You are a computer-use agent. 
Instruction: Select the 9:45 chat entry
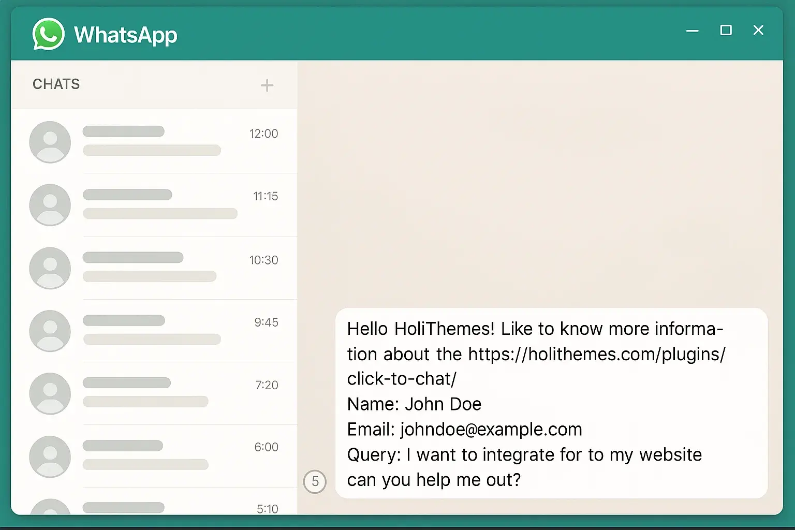point(155,331)
